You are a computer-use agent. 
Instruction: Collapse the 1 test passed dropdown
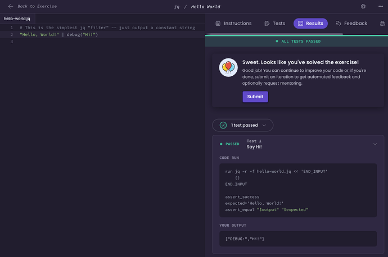tap(242, 125)
